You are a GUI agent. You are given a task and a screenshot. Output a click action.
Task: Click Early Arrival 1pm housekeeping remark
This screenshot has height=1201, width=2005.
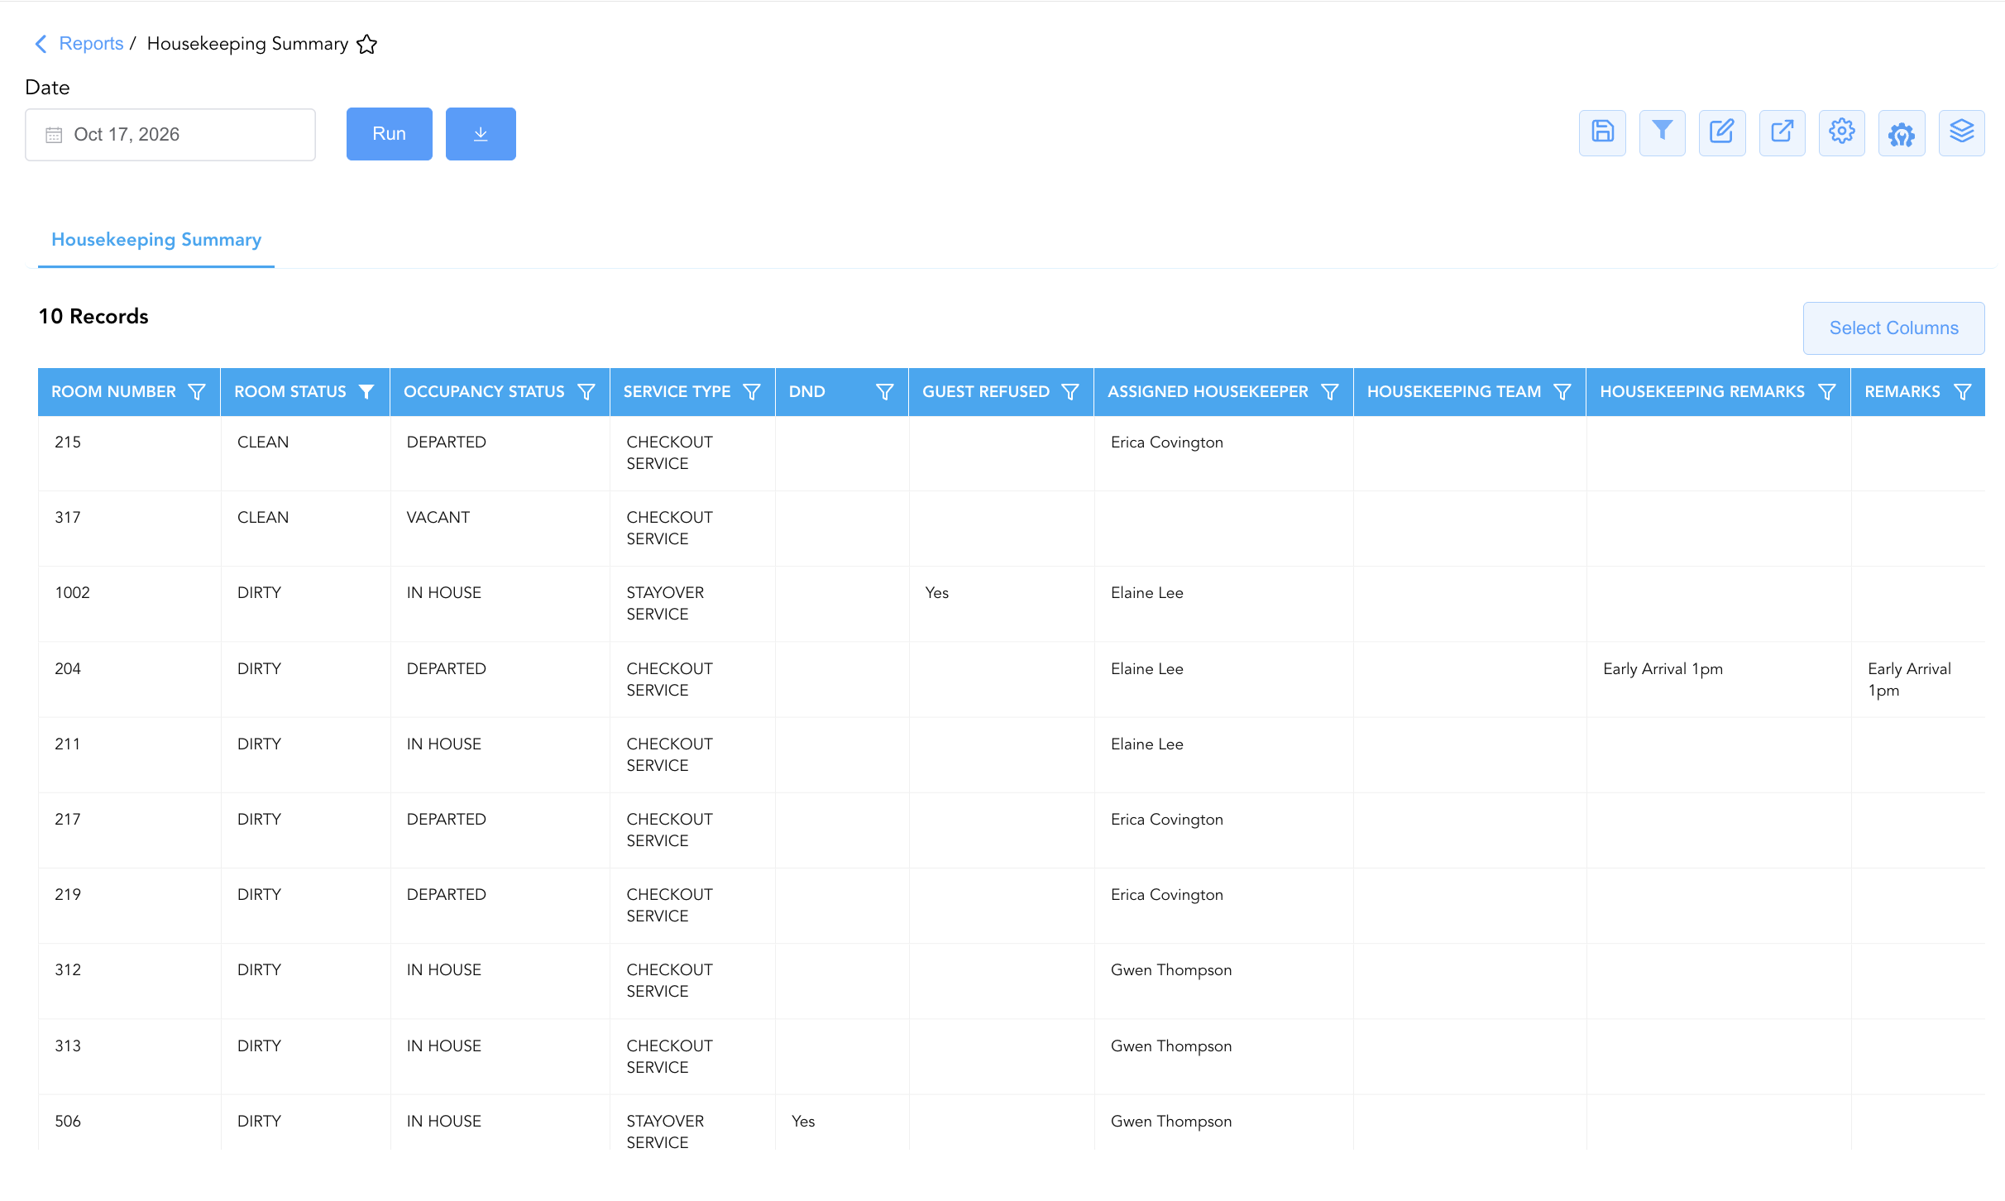click(1663, 669)
